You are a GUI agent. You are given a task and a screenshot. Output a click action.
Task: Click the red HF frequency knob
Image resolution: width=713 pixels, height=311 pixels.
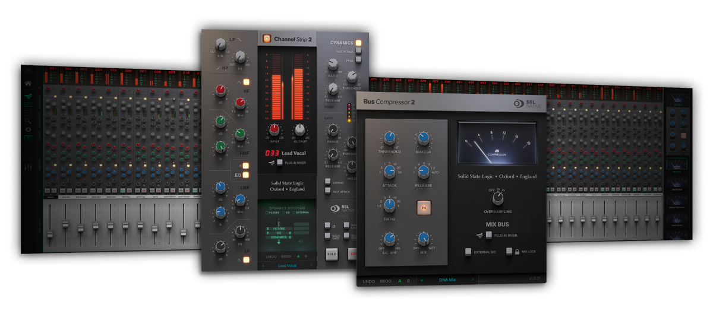click(240, 104)
